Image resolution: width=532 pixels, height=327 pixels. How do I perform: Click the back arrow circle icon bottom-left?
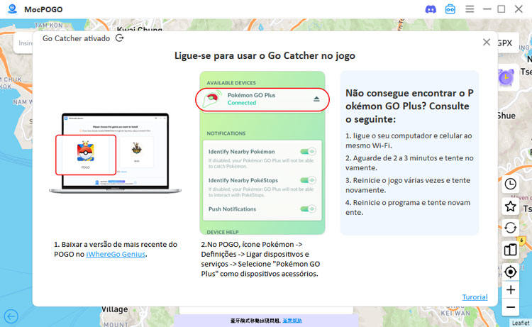[11, 316]
